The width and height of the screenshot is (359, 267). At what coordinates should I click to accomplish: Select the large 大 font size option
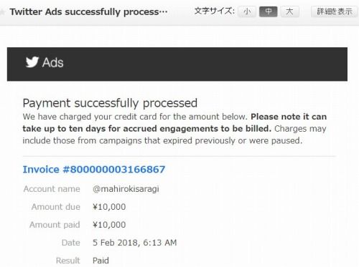(x=289, y=11)
